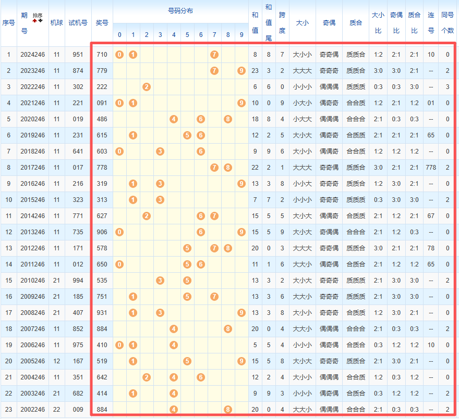Click the red ascending sort arrow
This screenshot has width=459, height=419.
pyautogui.click(x=35, y=20)
